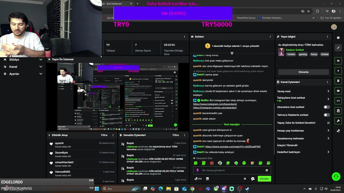Click the info icon in the right sidebar
The width and height of the screenshot is (344, 193).
pyautogui.click(x=338, y=38)
